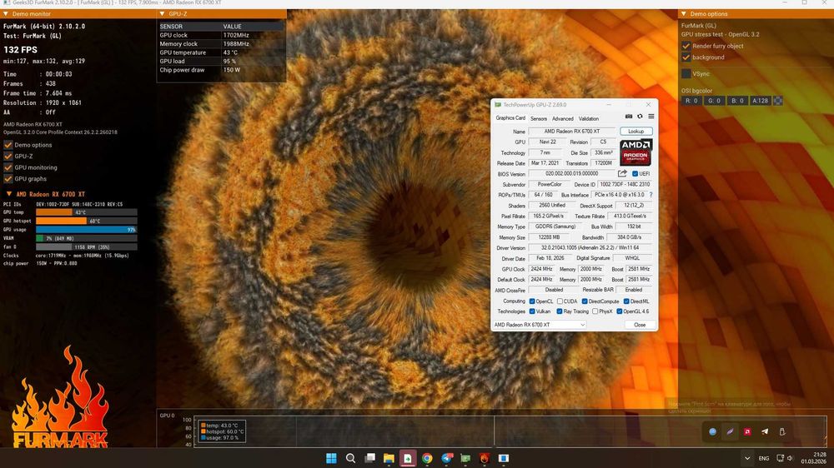Click A:128 alpha field
This screenshot has height=468, width=834.
point(760,101)
